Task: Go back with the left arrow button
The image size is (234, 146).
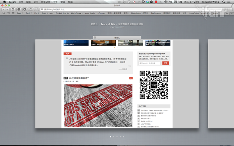Action: coord(3,9)
